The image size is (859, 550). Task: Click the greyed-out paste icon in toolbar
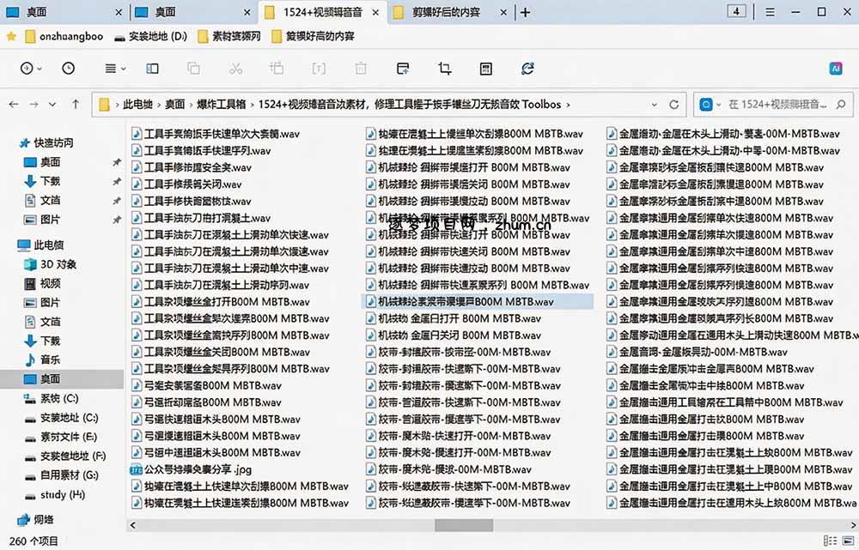[x=277, y=69]
